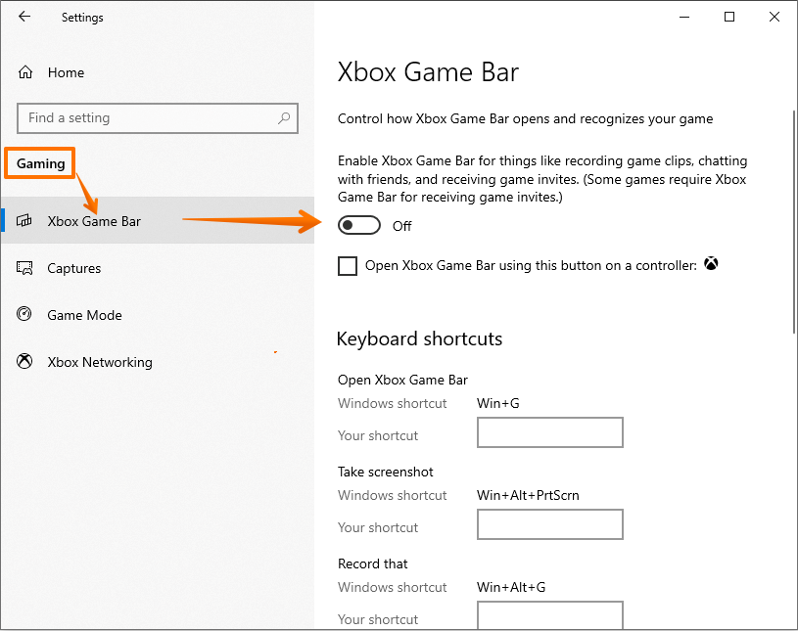Click the vertical scrollbar on the right

(x=792, y=225)
